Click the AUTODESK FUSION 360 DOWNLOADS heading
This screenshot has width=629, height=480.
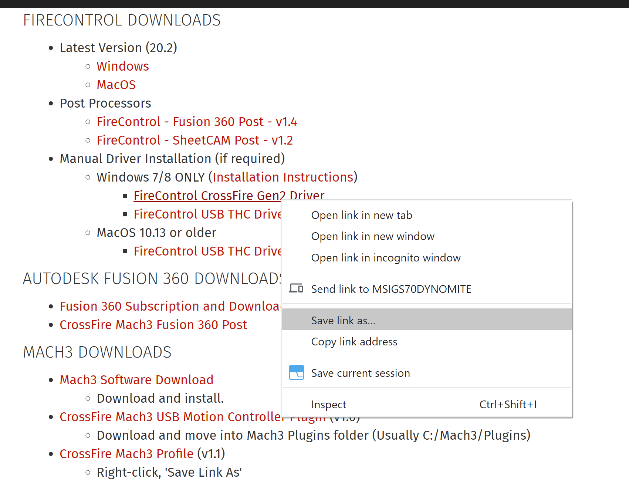152,278
